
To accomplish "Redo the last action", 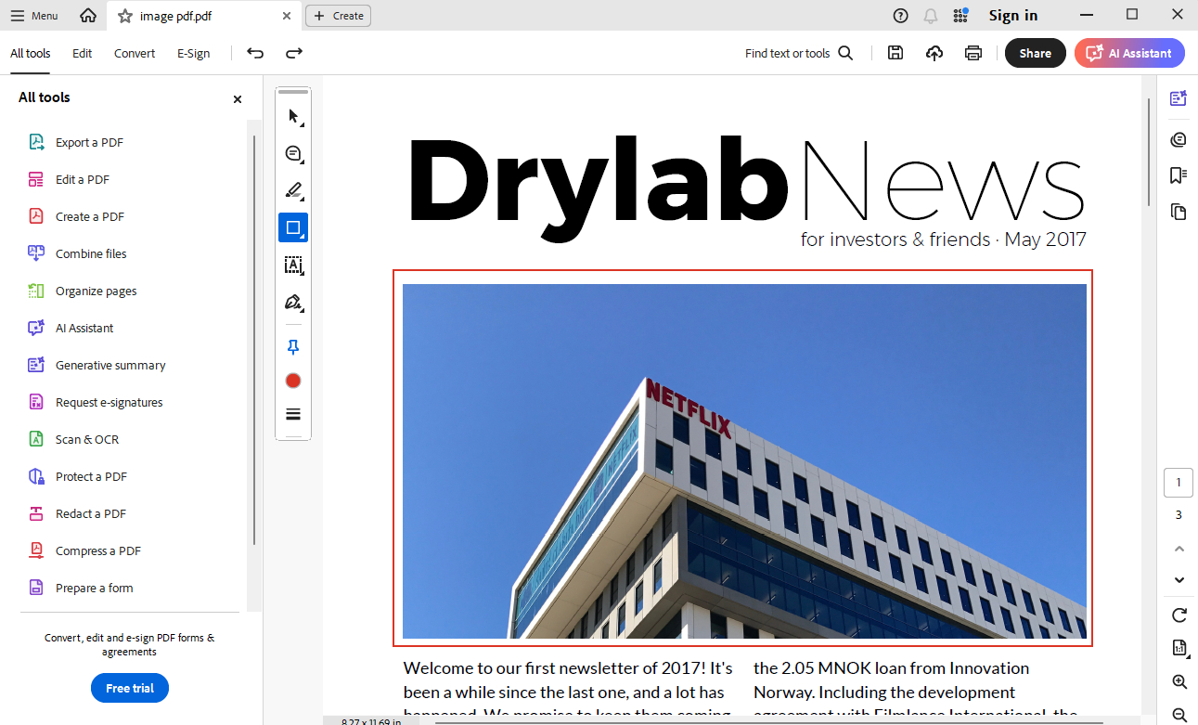I will point(294,53).
